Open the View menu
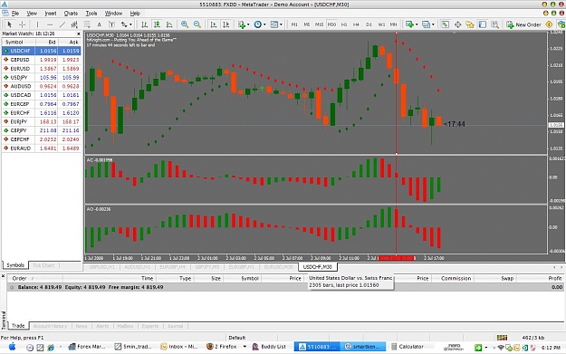Viewport: 566px width, 354px height. (x=32, y=14)
